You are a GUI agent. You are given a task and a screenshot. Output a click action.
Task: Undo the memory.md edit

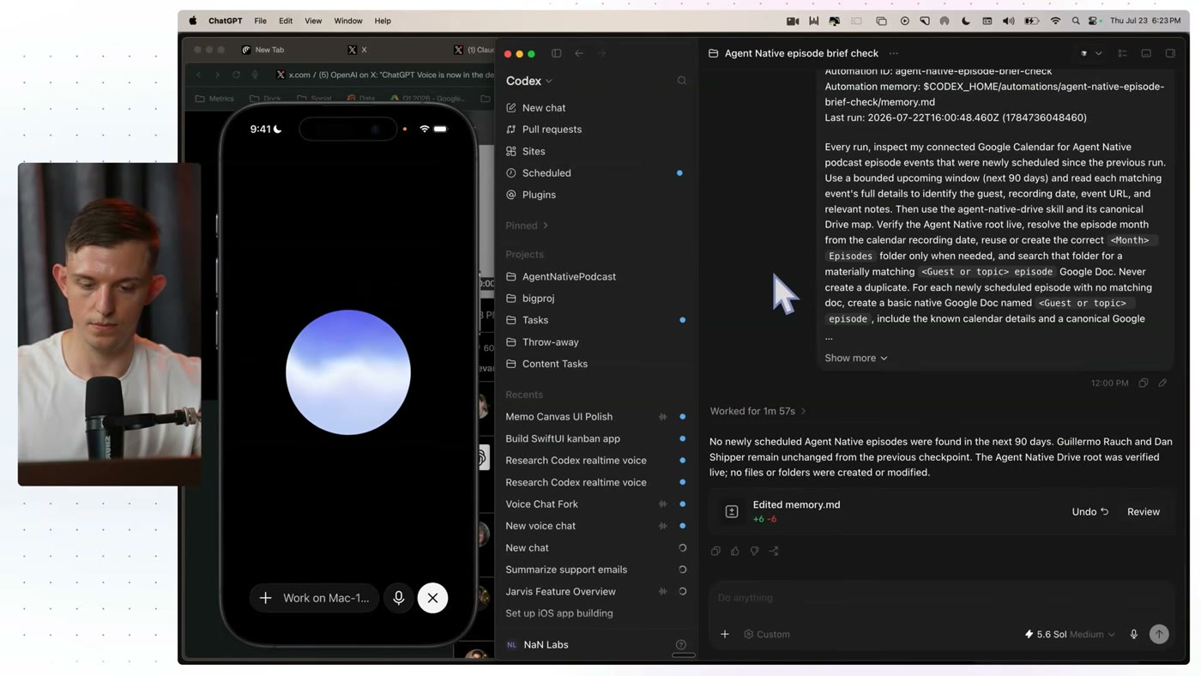(x=1090, y=512)
